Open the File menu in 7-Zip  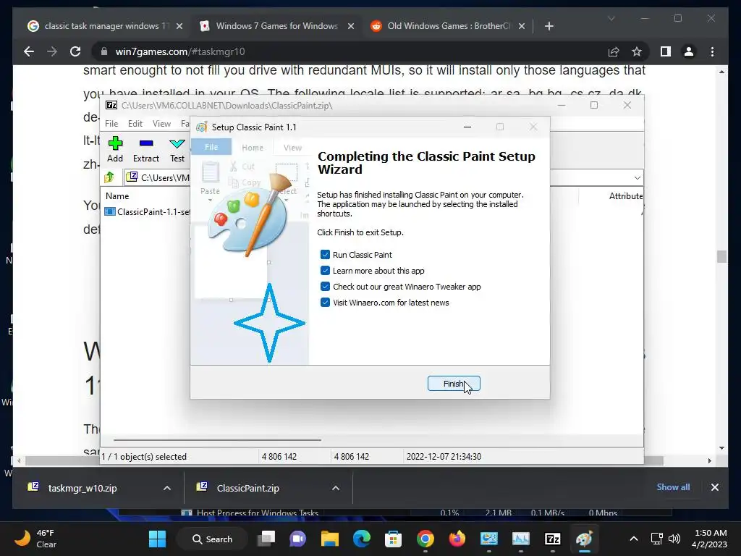(111, 123)
